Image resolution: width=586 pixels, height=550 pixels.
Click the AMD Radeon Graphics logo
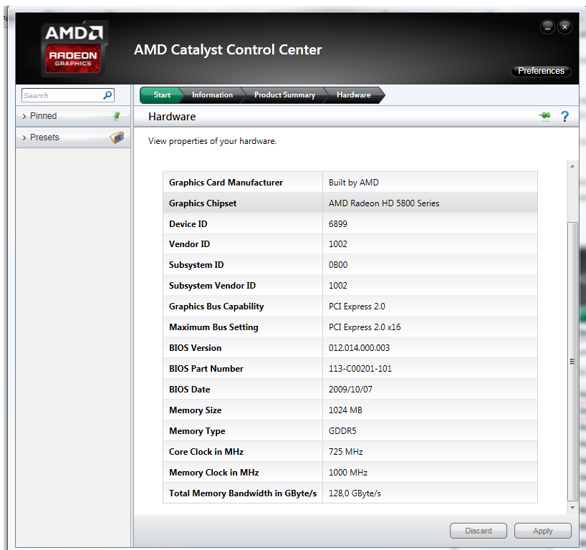[74, 49]
